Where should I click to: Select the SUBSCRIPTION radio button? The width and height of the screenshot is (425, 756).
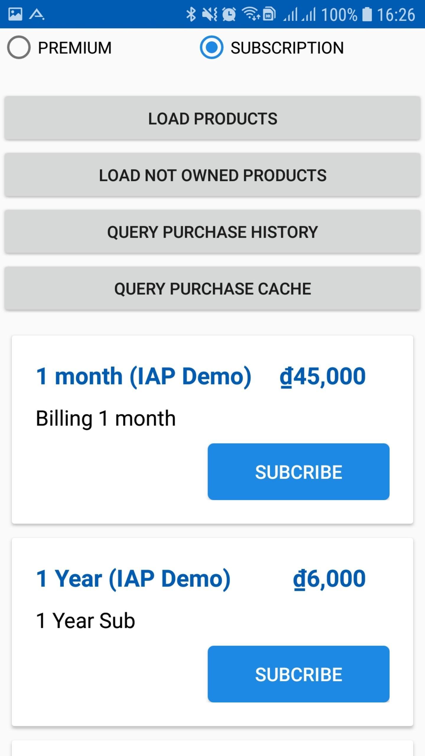[x=211, y=48]
